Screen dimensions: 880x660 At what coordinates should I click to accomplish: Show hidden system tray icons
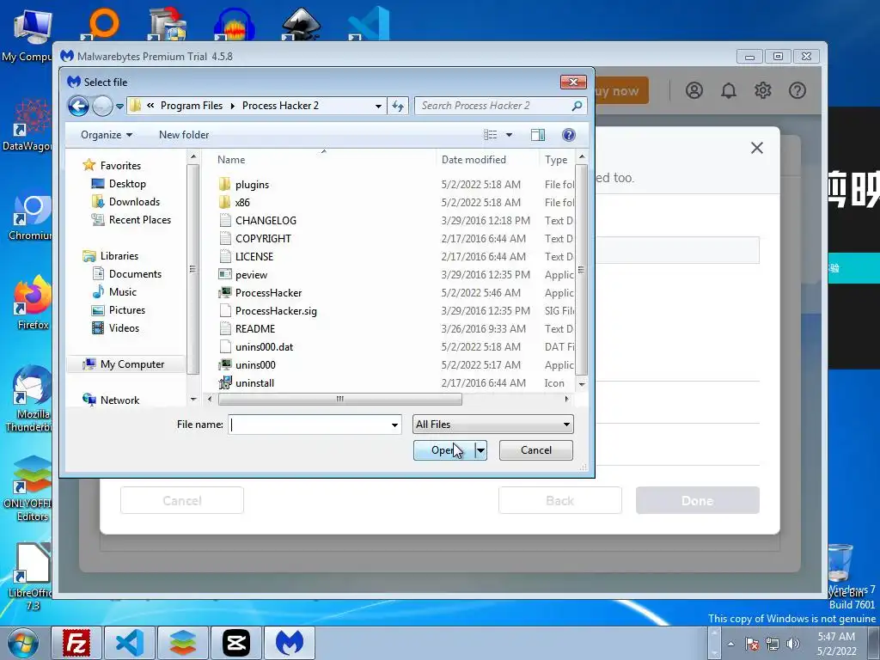pos(730,644)
